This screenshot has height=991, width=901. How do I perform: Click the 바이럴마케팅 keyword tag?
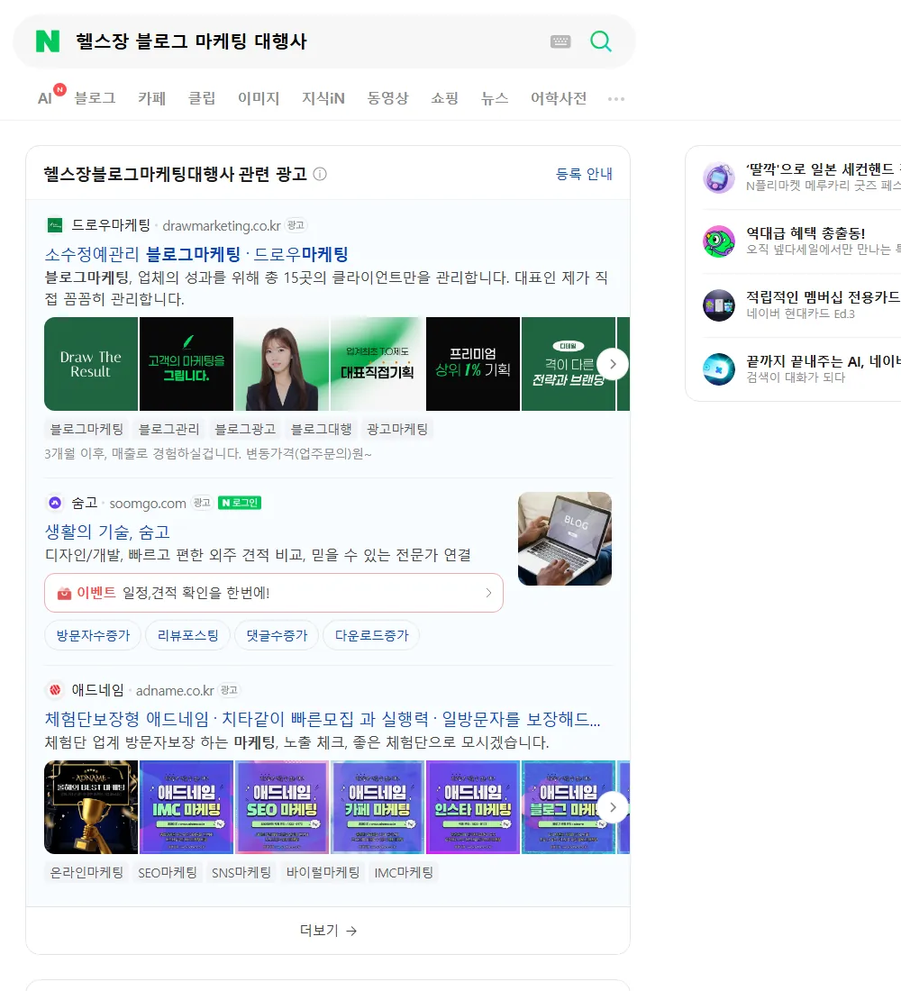tap(323, 872)
